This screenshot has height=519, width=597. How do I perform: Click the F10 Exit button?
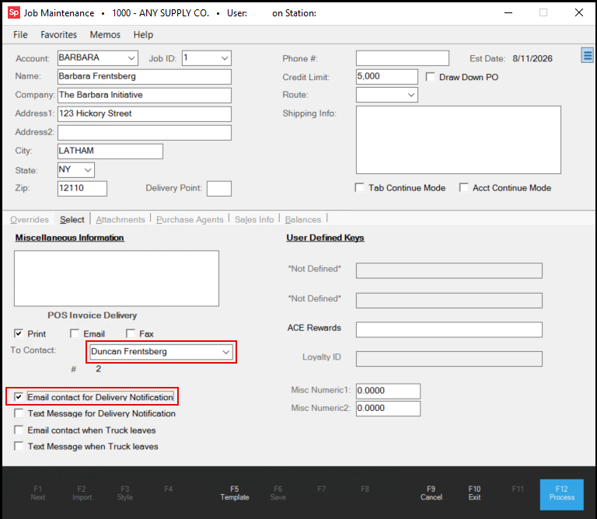click(x=474, y=493)
